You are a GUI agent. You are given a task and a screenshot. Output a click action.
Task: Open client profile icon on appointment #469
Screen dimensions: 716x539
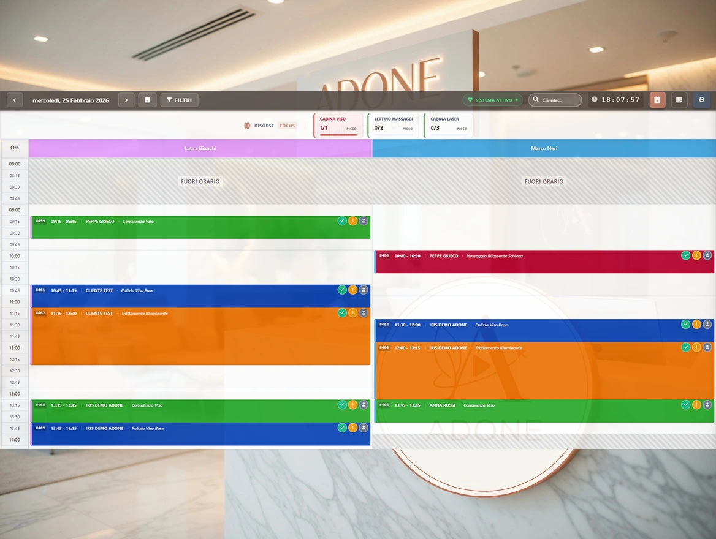(364, 428)
